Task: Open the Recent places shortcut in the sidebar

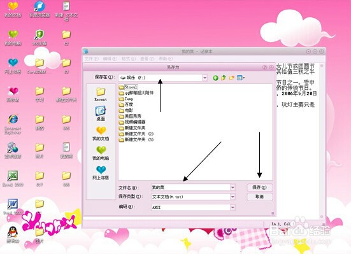Action: (101, 94)
